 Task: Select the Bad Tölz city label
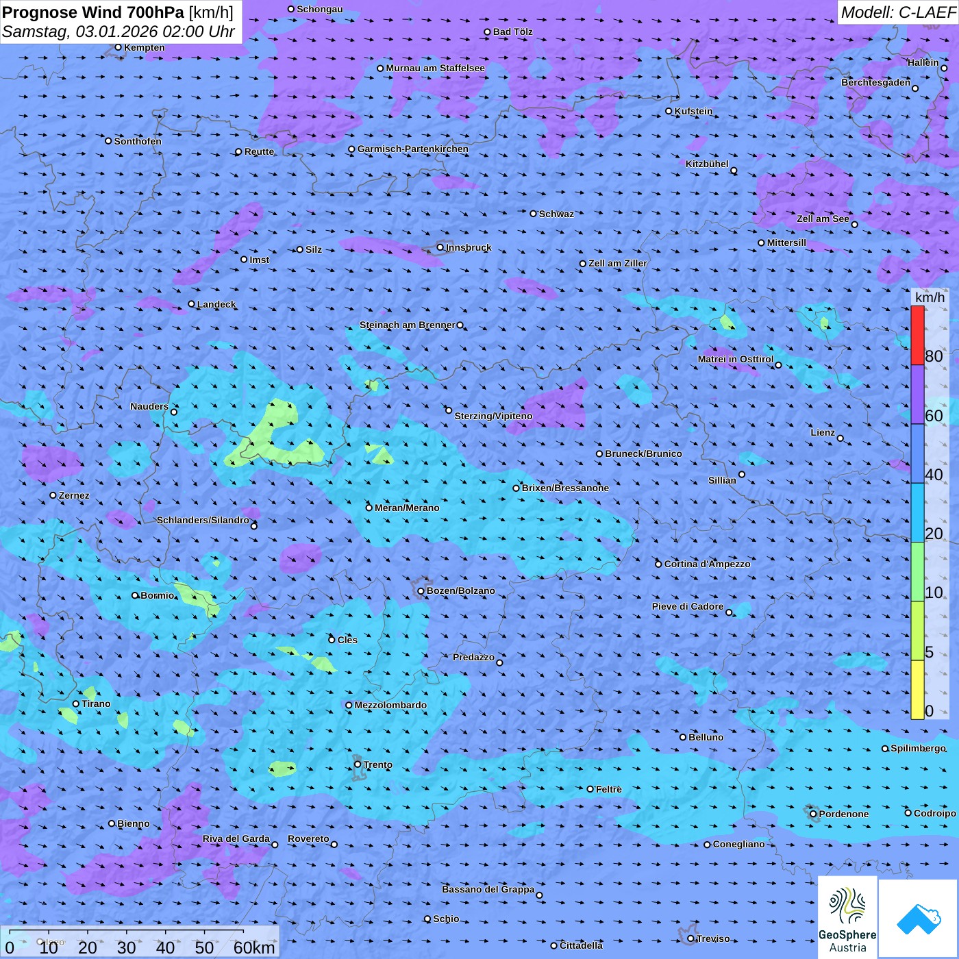(x=513, y=32)
